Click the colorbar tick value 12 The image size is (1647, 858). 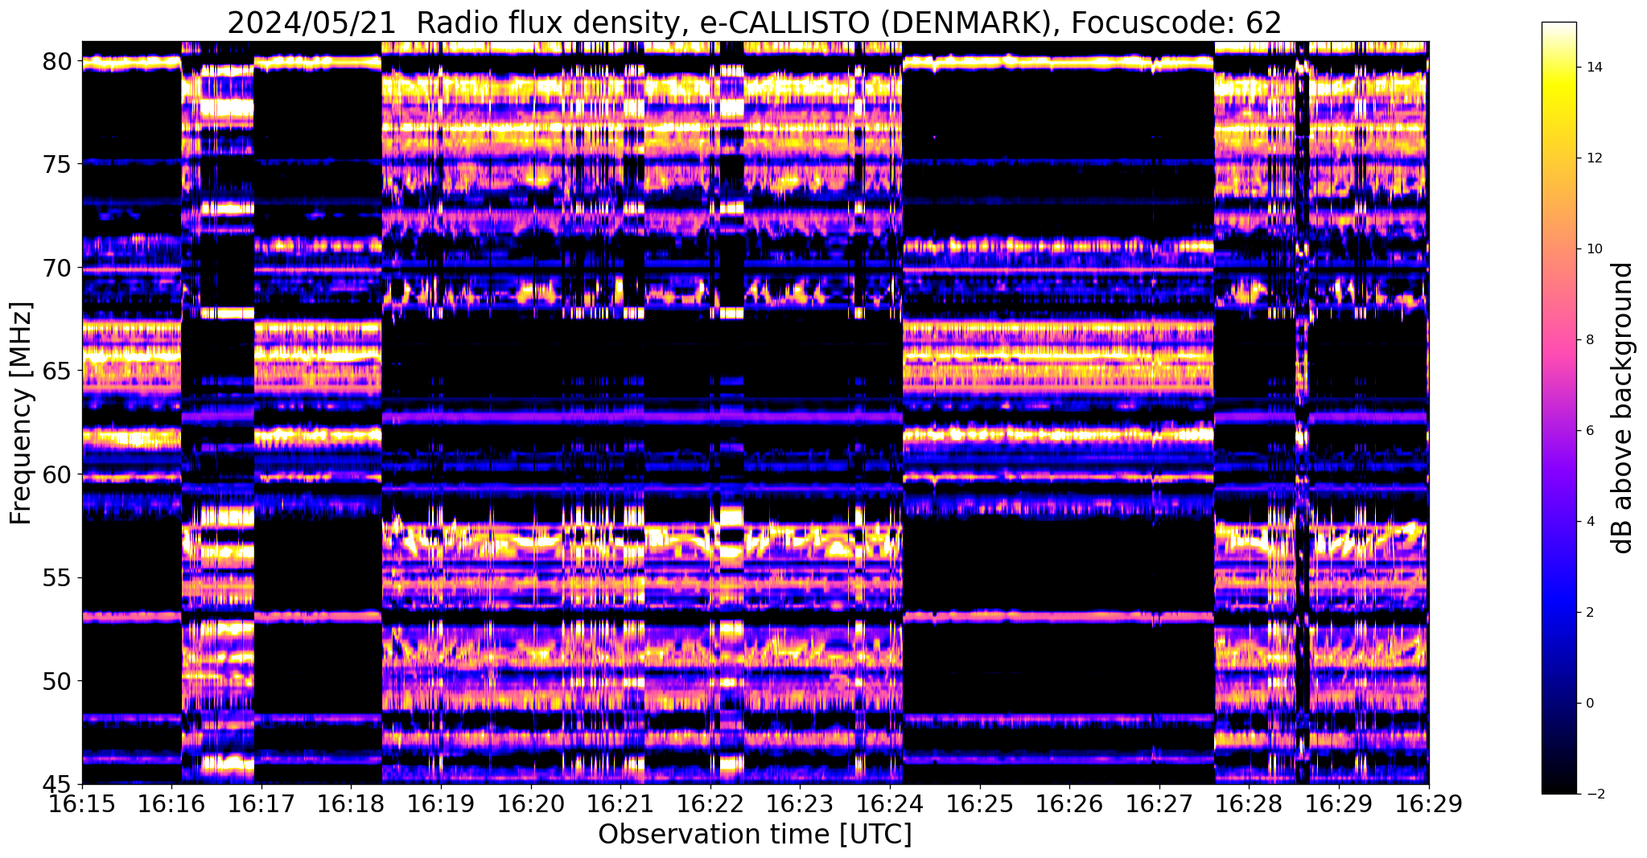coord(1593,158)
